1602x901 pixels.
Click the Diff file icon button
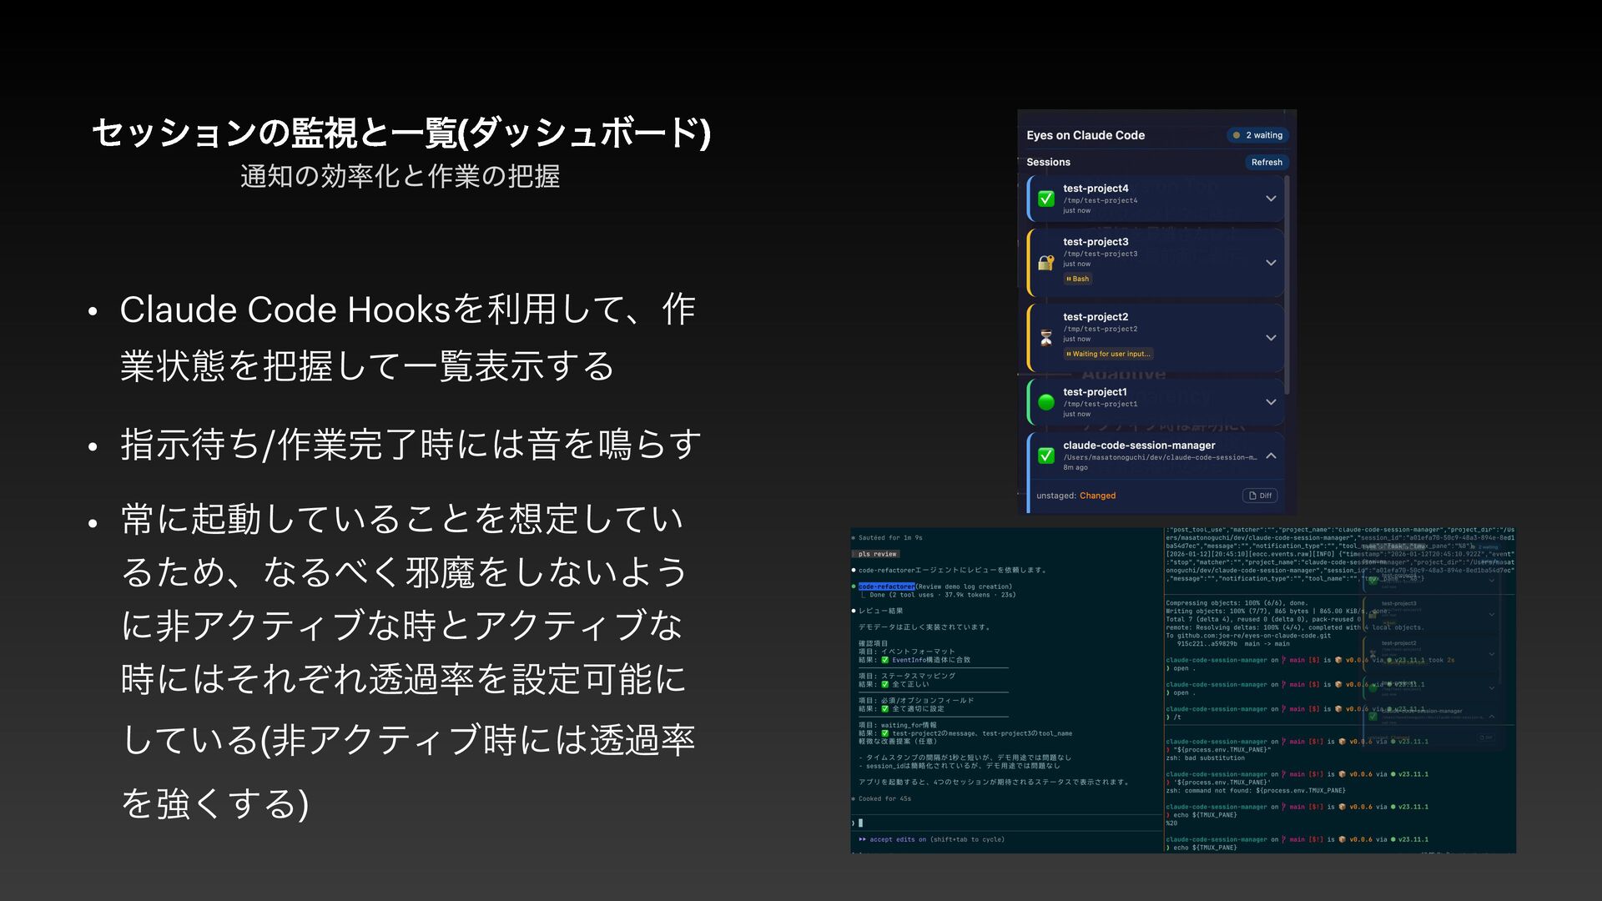pos(1260,496)
